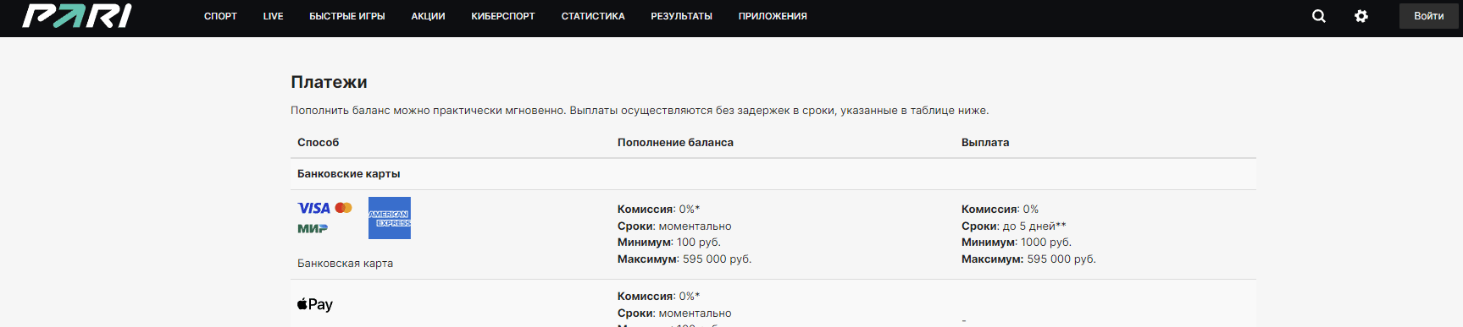Click the МИР card logo

(x=313, y=228)
